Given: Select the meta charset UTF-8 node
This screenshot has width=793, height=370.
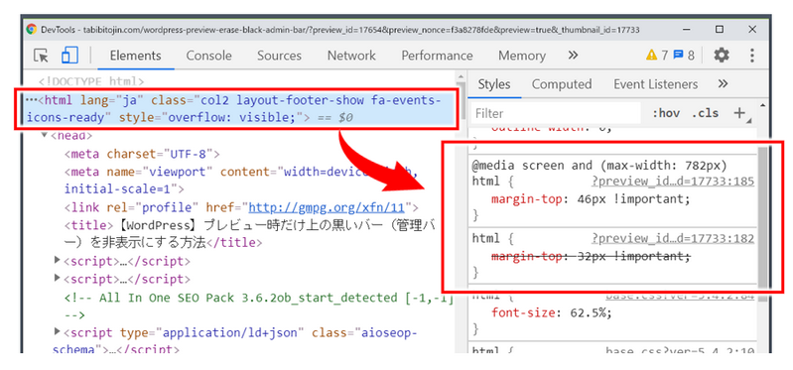Looking at the screenshot, I should point(142,154).
